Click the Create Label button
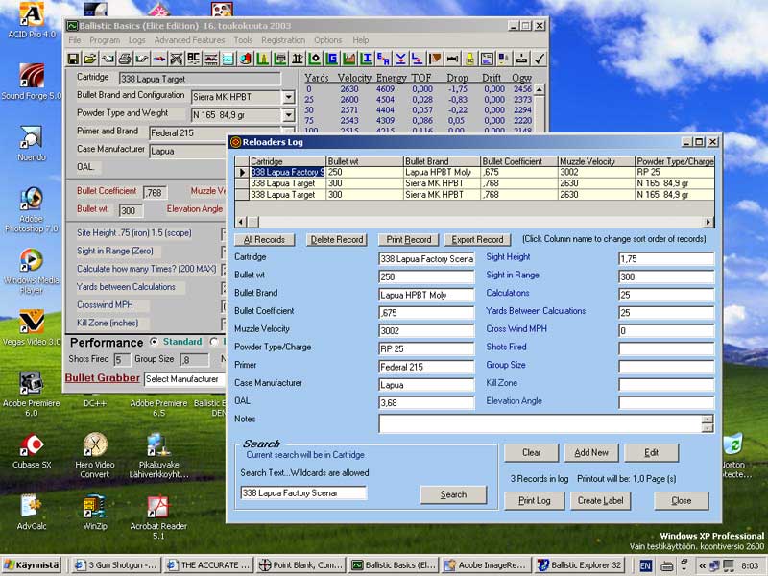Viewport: 768px width, 576px height. [x=600, y=500]
